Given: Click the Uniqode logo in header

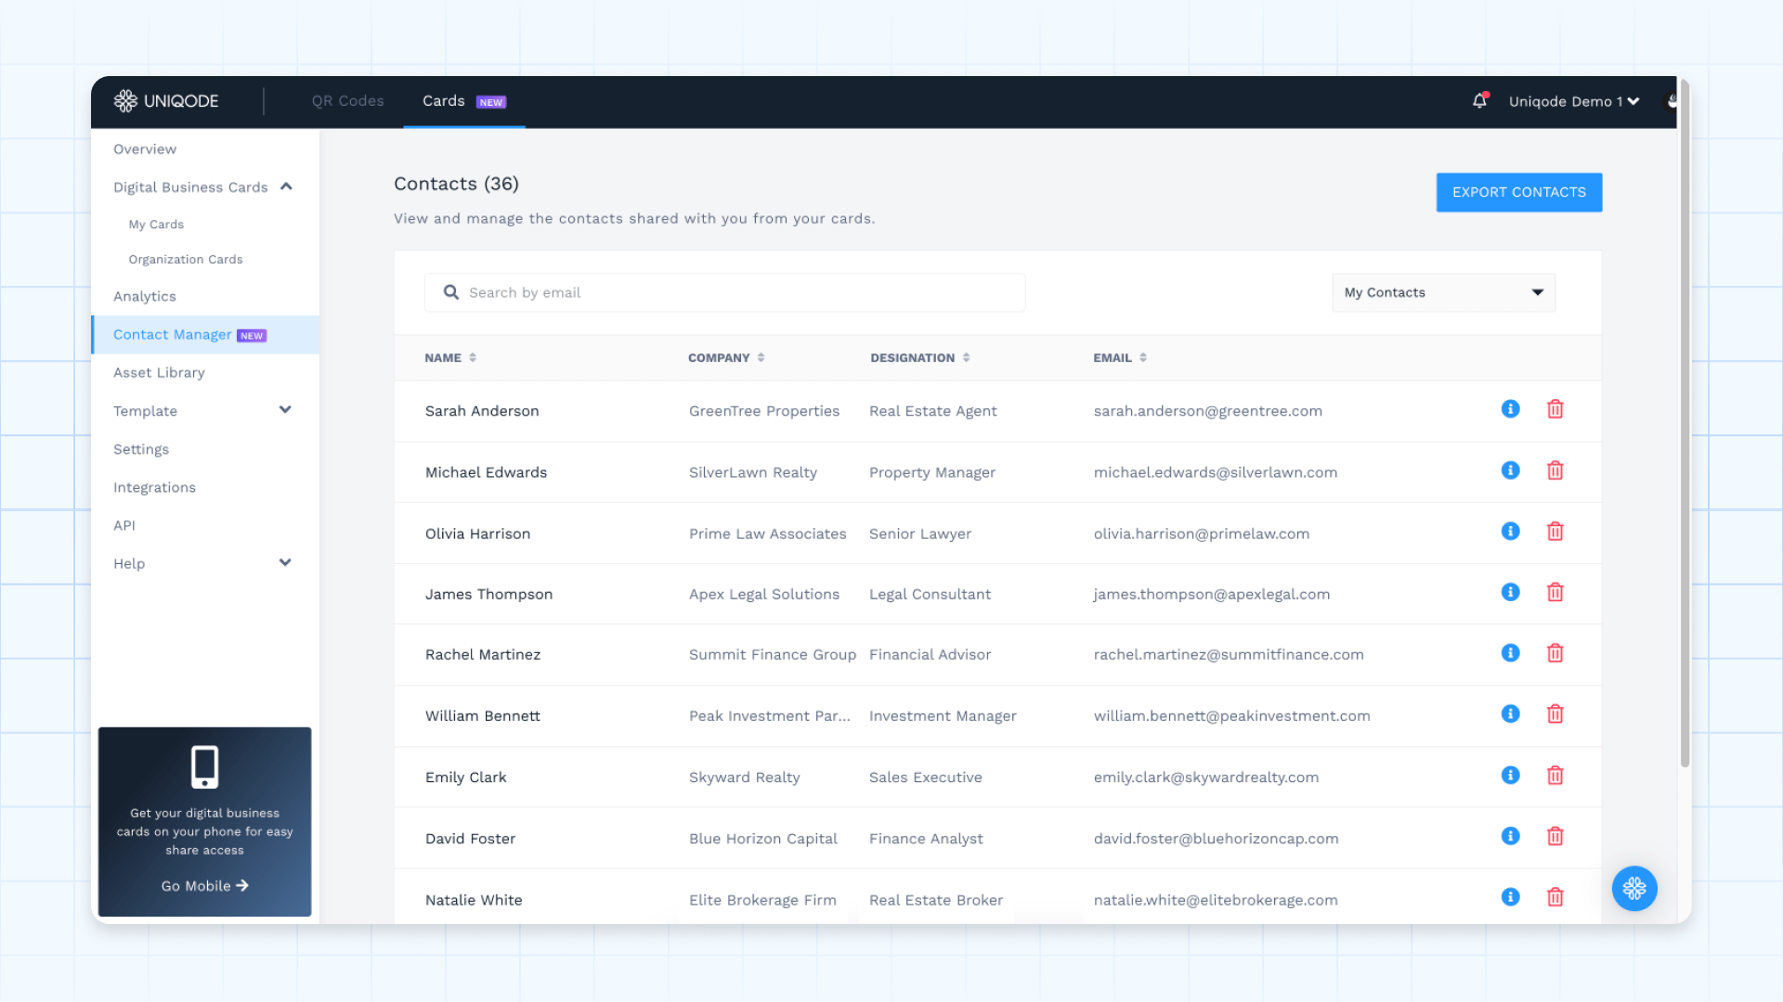Looking at the screenshot, I should (167, 101).
